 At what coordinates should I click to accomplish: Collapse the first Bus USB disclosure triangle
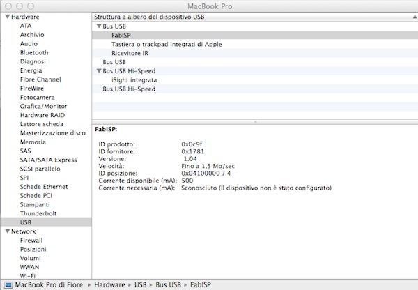99,26
